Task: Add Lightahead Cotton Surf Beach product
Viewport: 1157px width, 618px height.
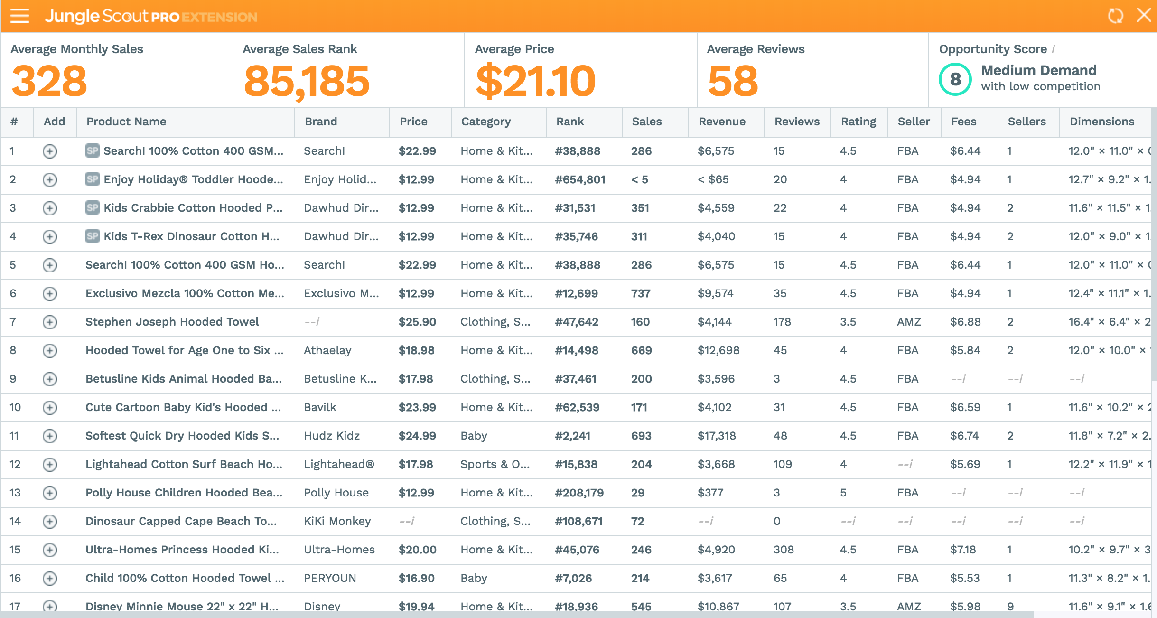Action: coord(50,464)
